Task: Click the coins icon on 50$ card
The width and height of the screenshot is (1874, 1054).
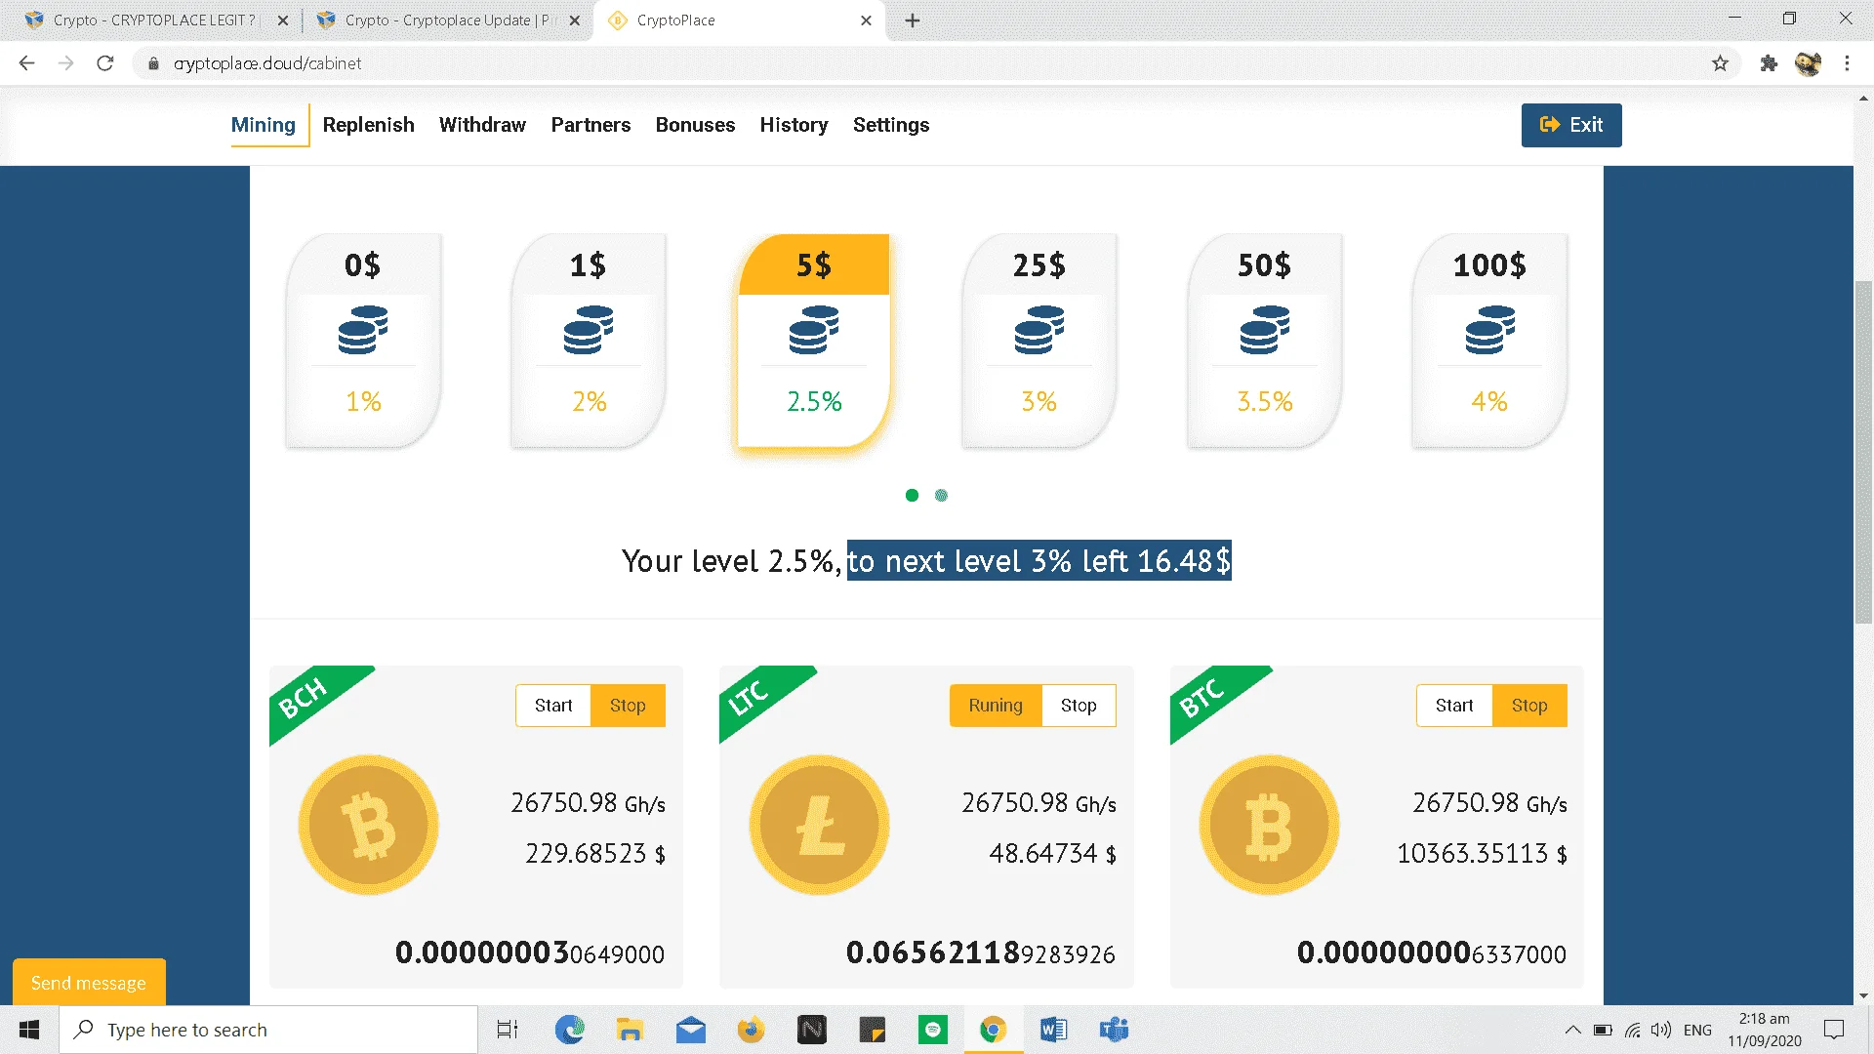Action: pos(1265,330)
